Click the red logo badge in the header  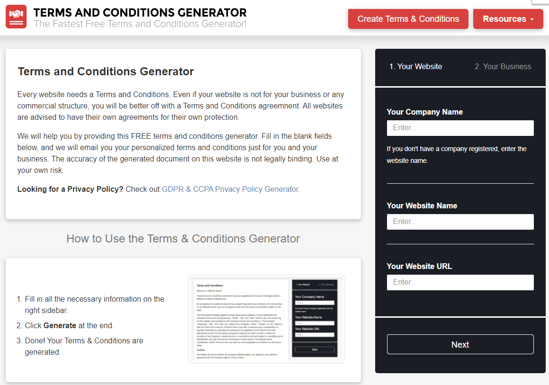(x=16, y=17)
